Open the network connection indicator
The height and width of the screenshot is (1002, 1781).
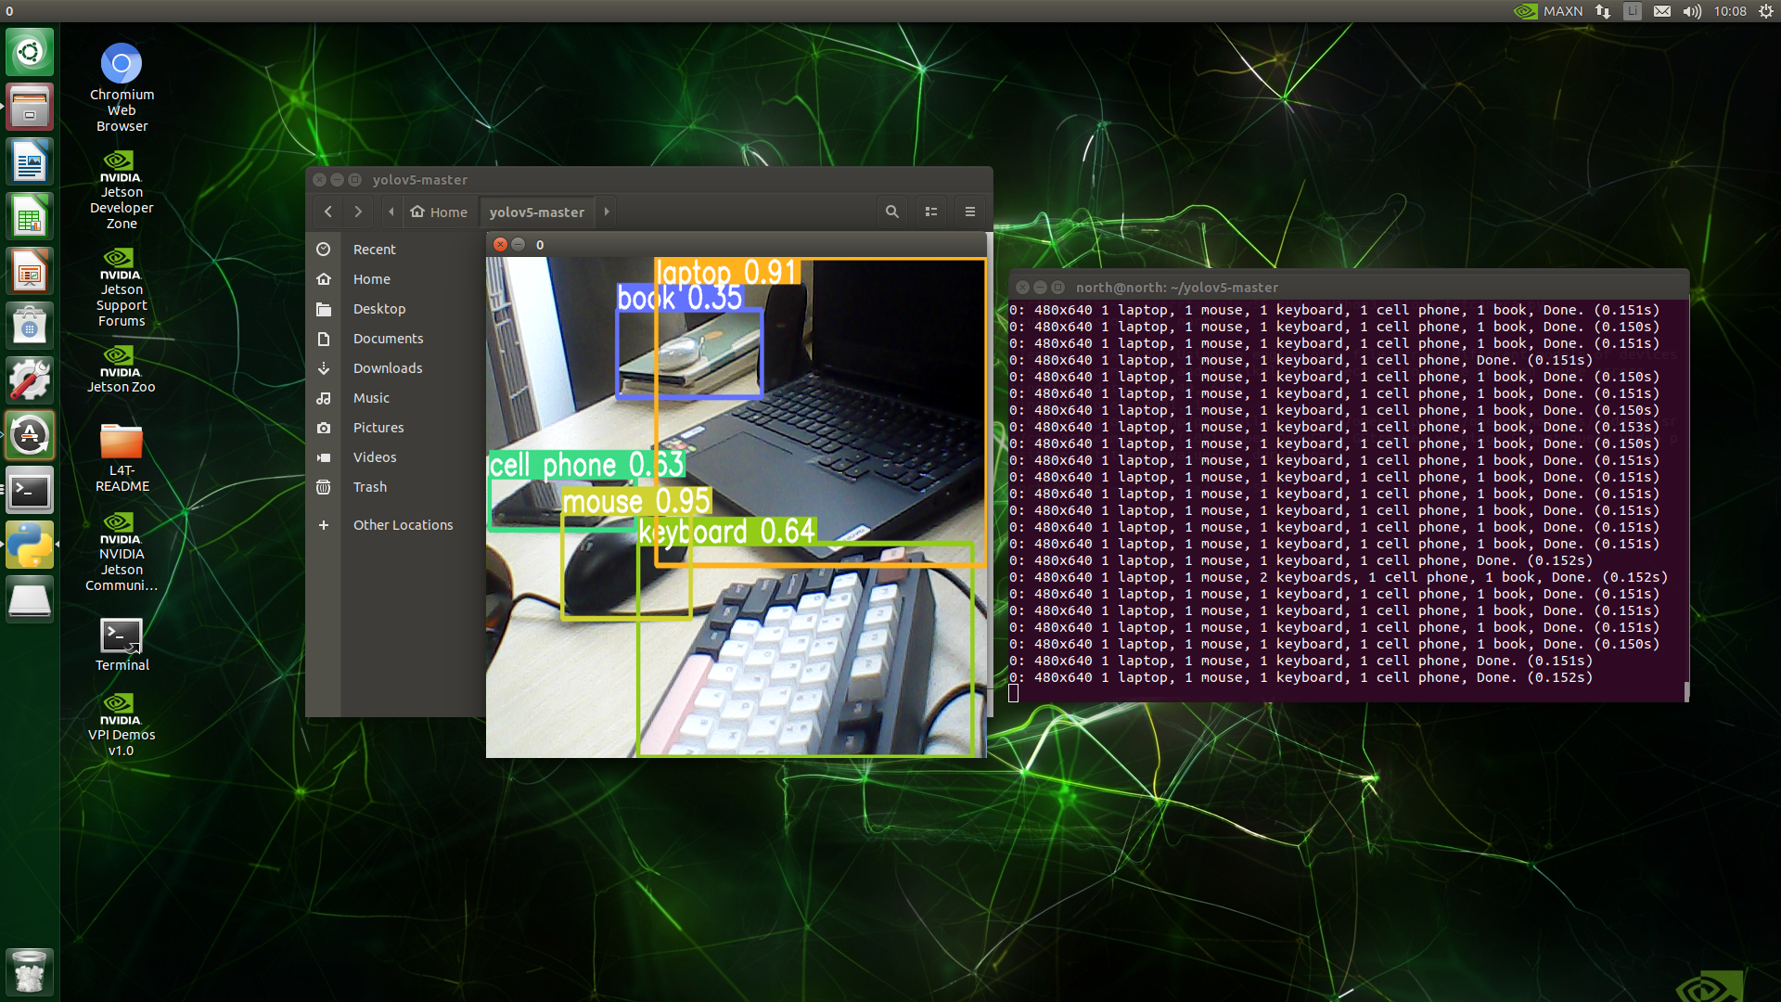tap(1603, 11)
